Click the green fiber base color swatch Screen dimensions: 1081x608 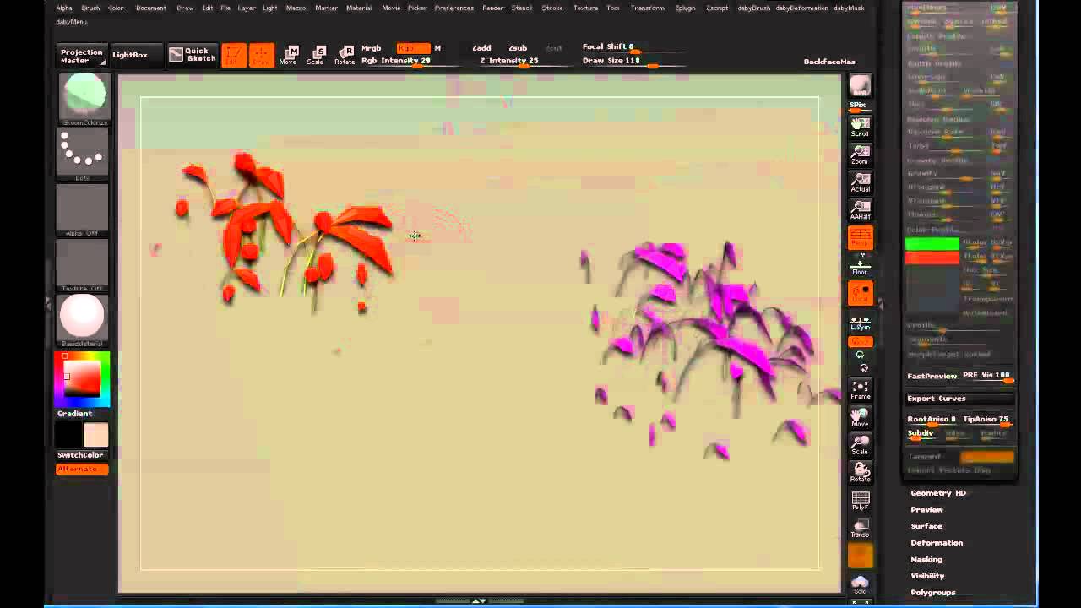(932, 244)
